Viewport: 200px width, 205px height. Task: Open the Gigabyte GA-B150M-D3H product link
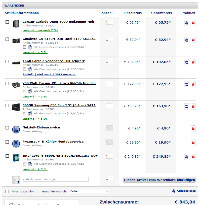tap(59, 39)
